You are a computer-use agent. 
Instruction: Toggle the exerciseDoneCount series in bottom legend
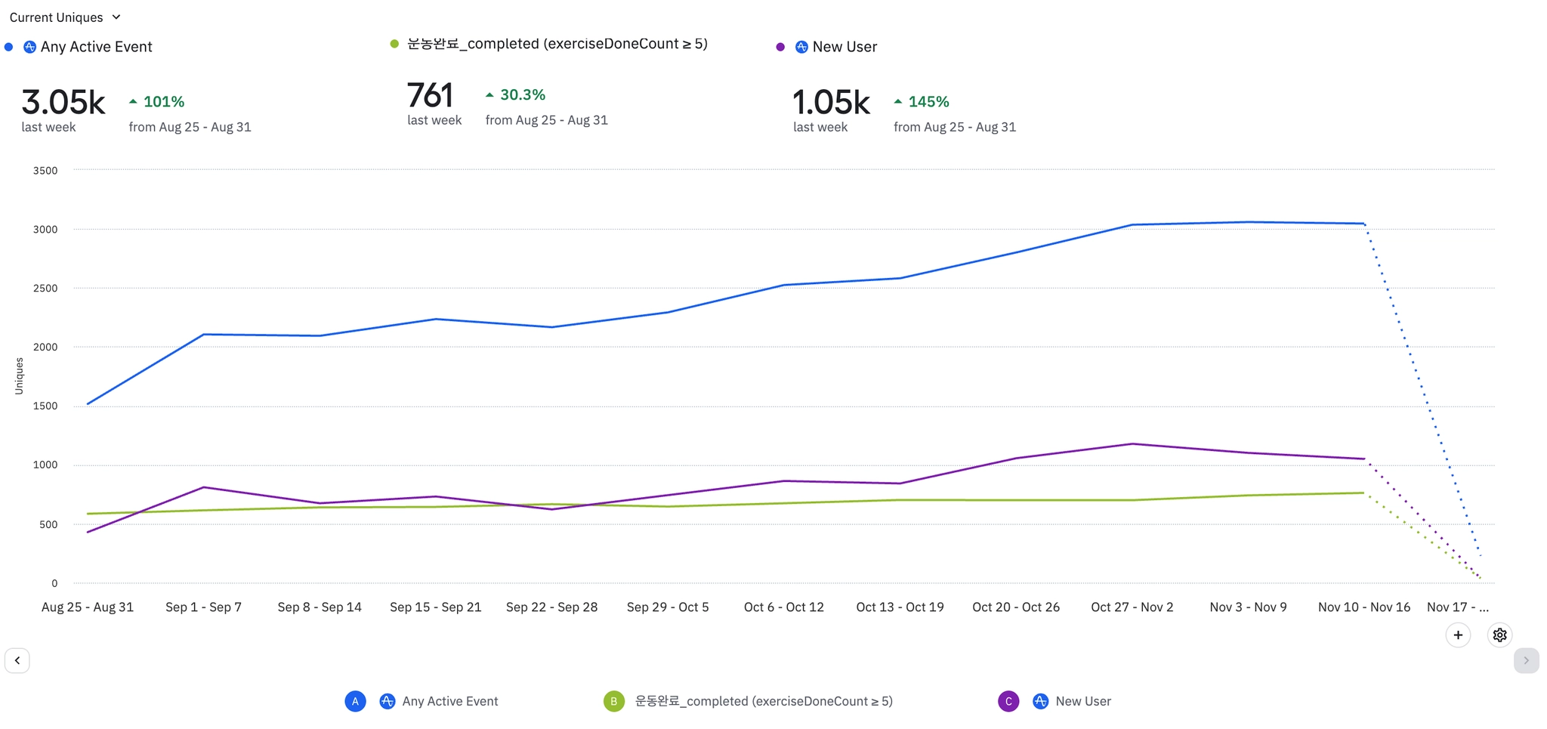coord(763,701)
